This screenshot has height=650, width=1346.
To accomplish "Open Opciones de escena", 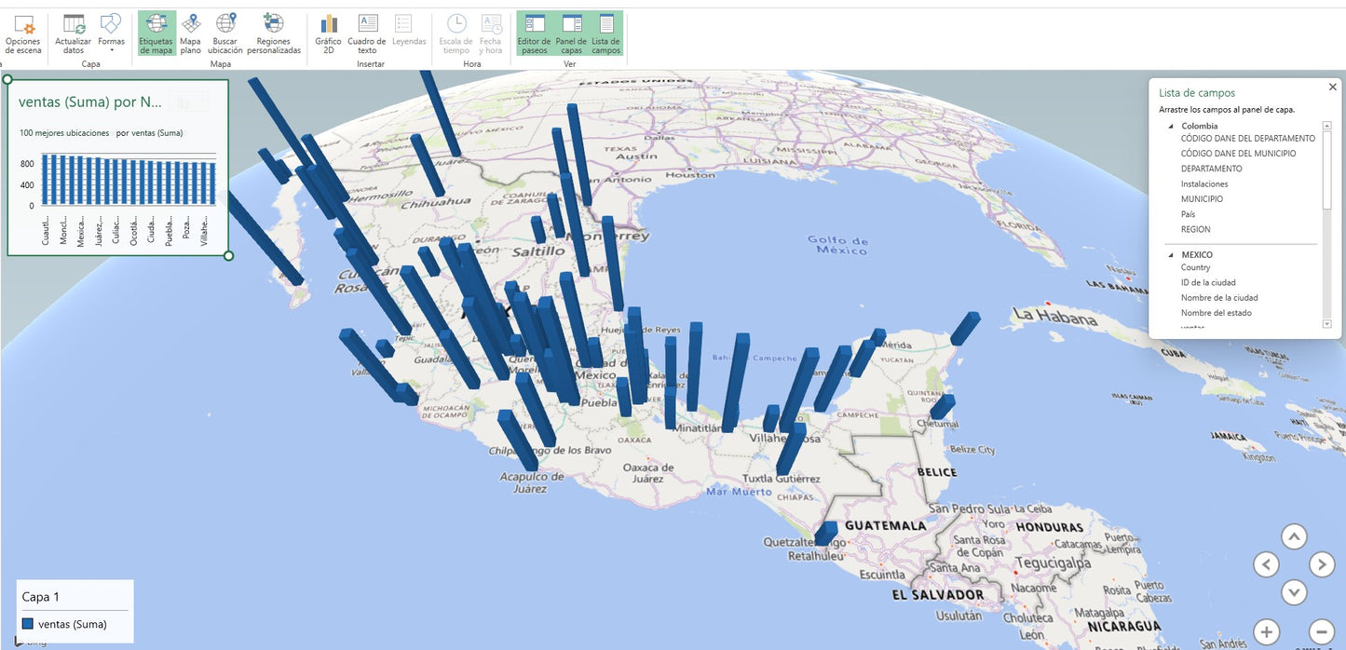I will pos(23,34).
